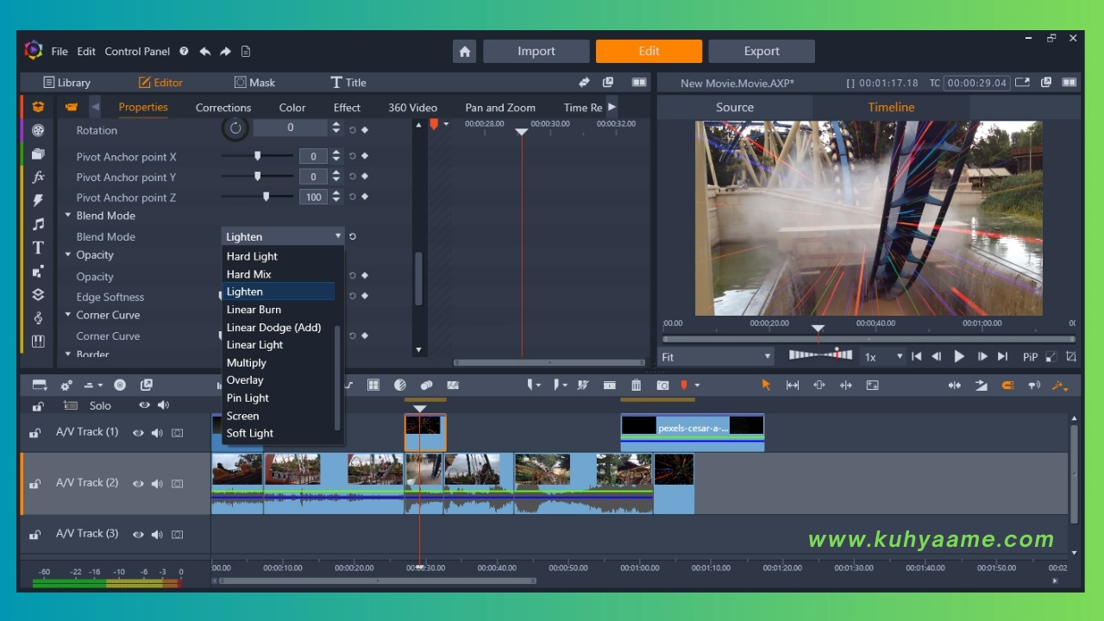Screen dimensions: 1104x621
Task: Collapse the Opacity section
Action: [x=68, y=254]
